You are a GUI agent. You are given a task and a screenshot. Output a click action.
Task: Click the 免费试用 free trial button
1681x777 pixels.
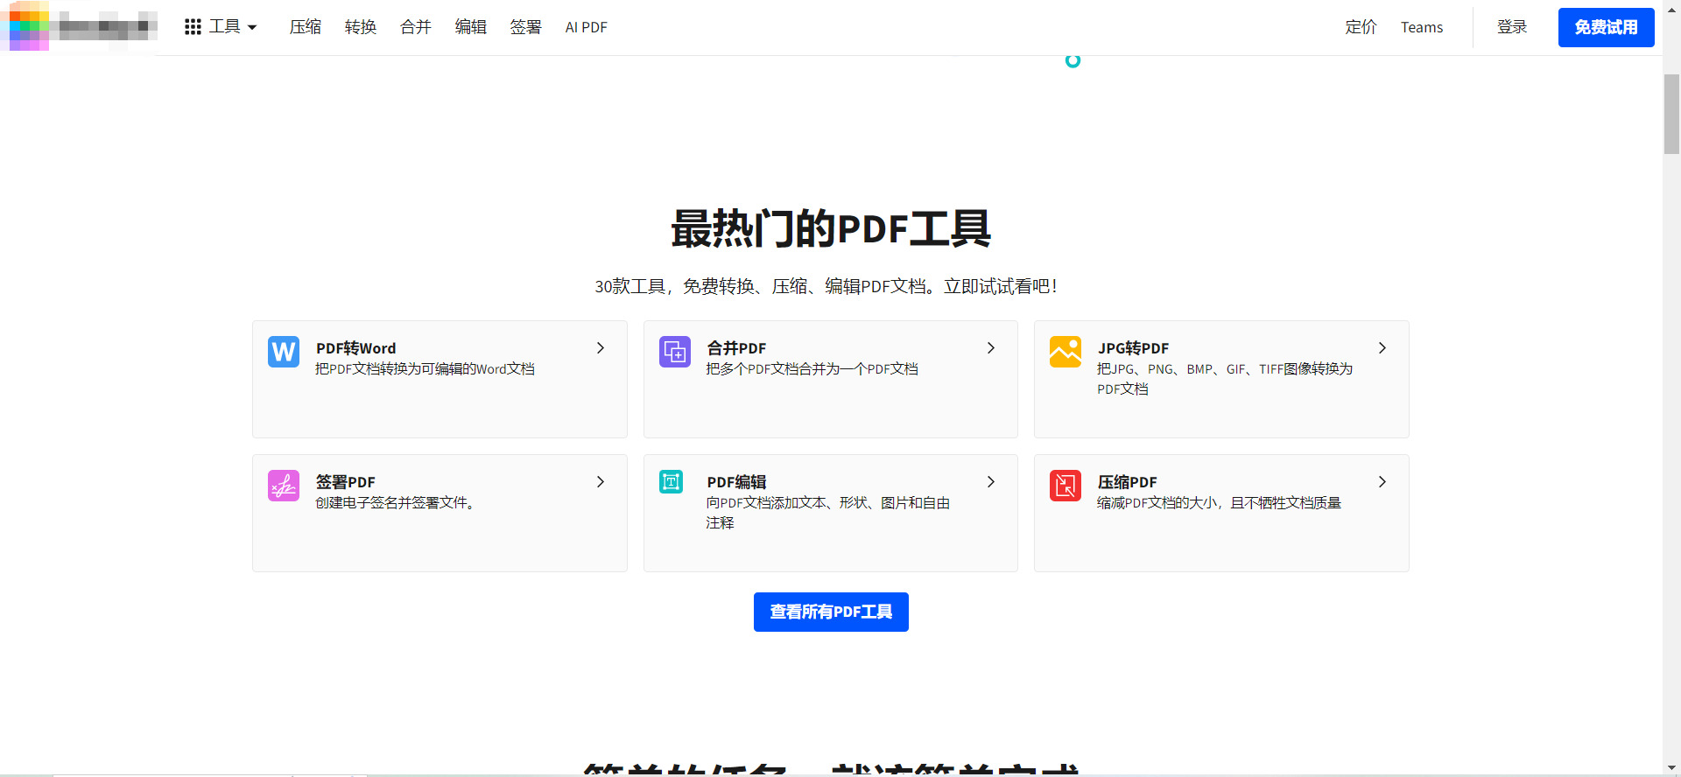[x=1606, y=27]
